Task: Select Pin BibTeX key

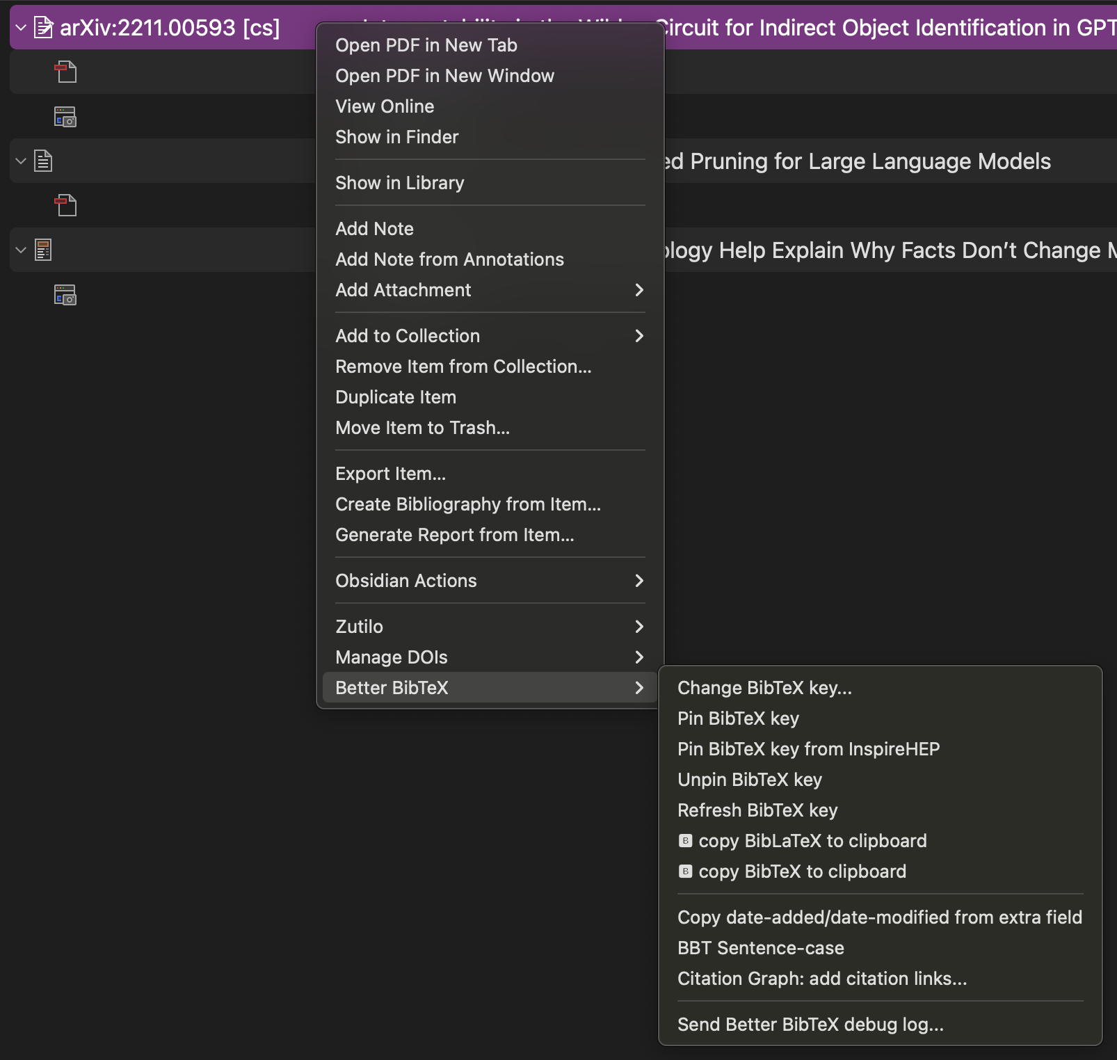Action: tap(738, 718)
